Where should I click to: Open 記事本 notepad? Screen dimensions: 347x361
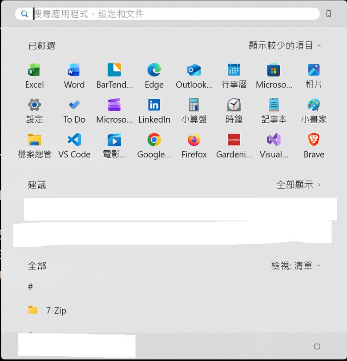click(x=274, y=111)
